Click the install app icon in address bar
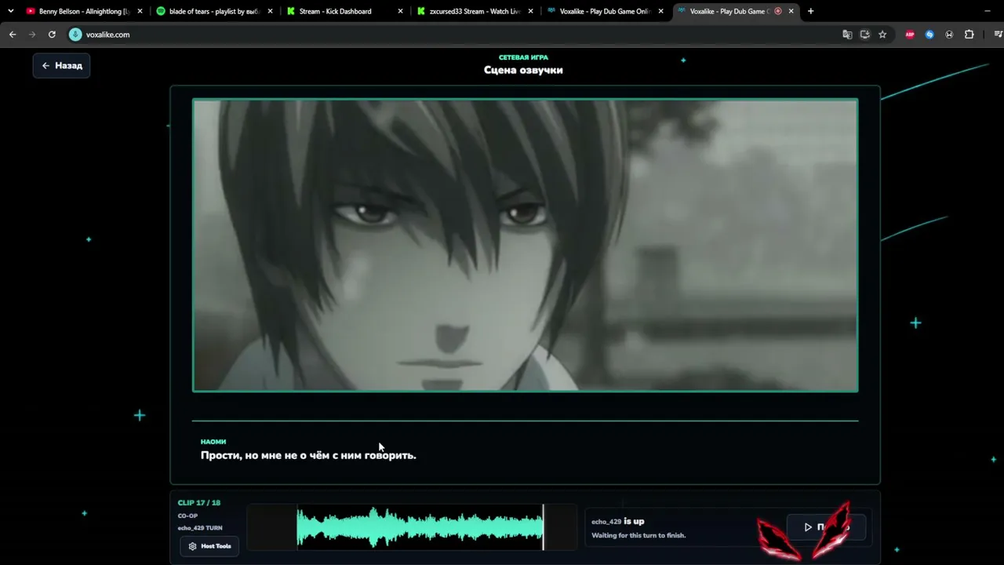Viewport: 1004px width, 565px height. point(865,35)
